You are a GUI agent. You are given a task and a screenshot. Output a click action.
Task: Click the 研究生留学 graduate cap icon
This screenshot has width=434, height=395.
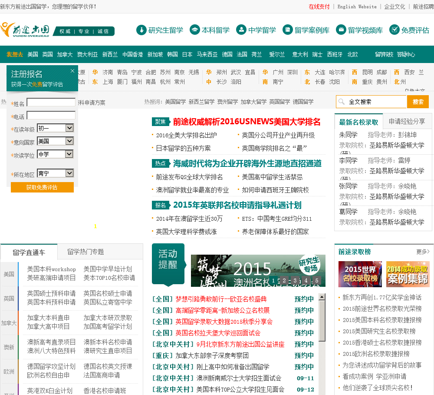141,30
